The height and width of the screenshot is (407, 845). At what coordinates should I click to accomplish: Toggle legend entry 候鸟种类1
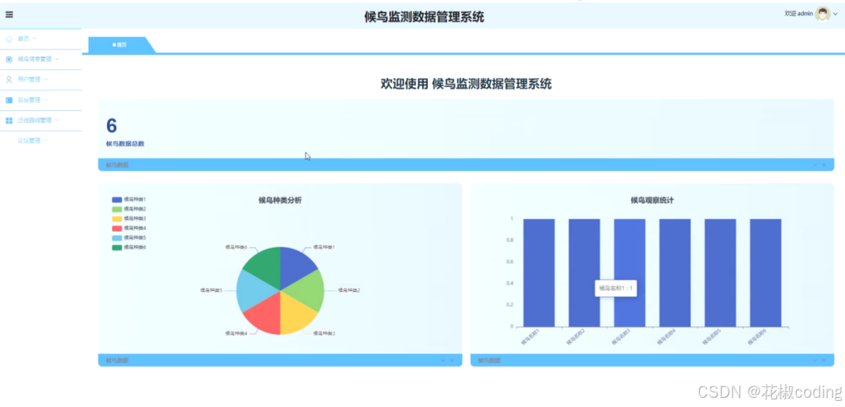pyautogui.click(x=129, y=200)
